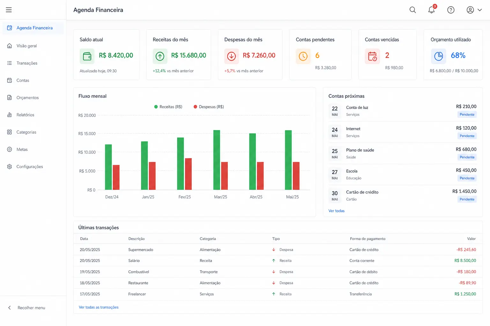
Task: Click the up-arrow icon in Receitas do mês
Action: pos(160,56)
